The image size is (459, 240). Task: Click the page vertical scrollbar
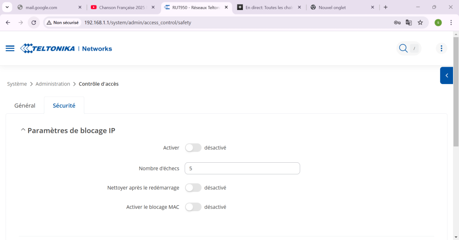pos(455,91)
